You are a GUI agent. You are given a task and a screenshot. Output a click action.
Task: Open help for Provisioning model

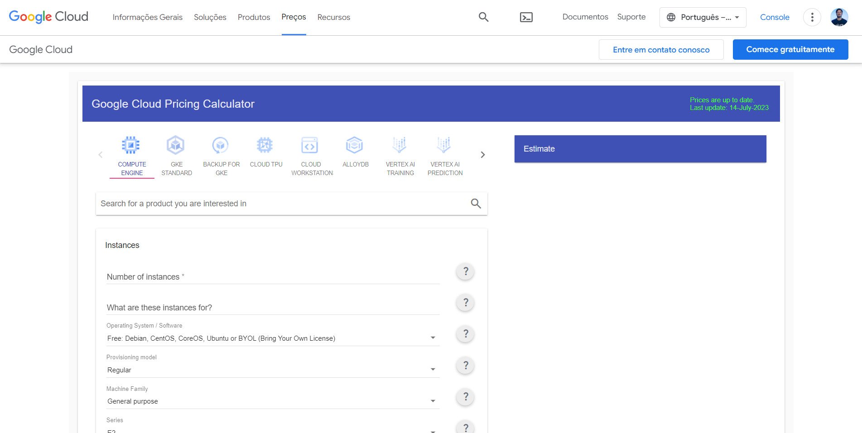tap(465, 365)
